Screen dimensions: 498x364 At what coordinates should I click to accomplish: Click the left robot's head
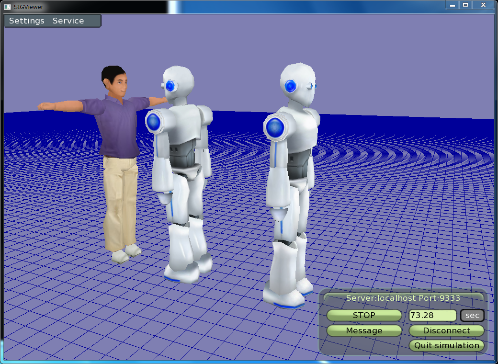pos(179,85)
